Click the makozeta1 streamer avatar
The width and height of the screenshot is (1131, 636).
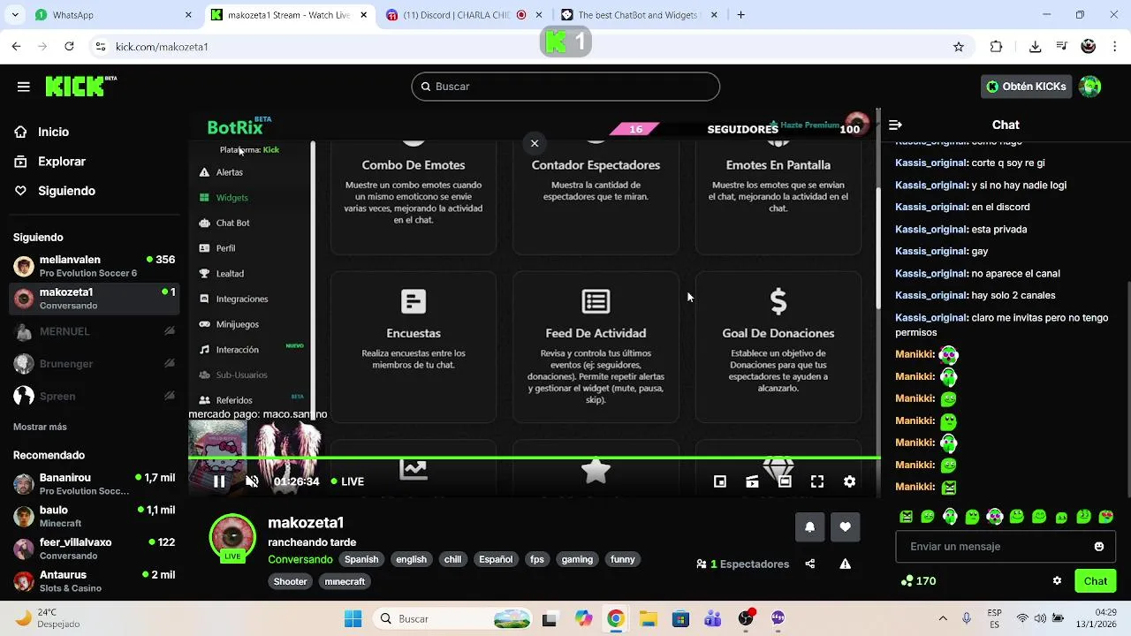click(x=232, y=536)
